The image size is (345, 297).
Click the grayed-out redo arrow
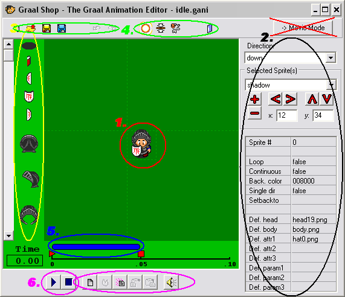pyautogui.click(x=112, y=28)
